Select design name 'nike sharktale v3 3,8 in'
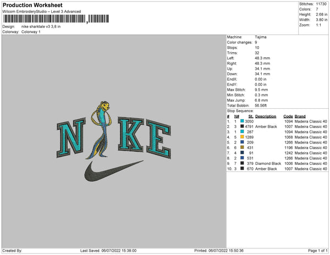 coord(41,26)
